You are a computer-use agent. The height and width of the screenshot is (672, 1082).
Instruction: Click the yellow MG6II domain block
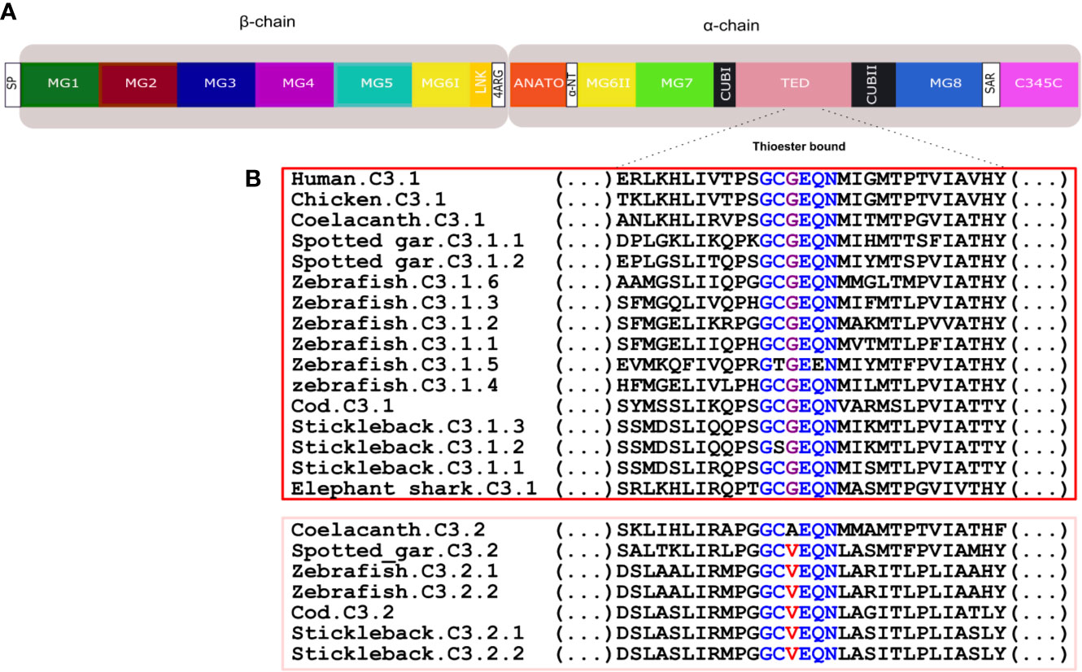click(x=607, y=85)
